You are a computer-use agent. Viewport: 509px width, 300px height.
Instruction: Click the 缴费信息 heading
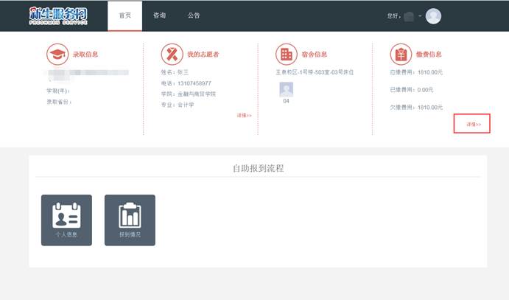point(429,55)
